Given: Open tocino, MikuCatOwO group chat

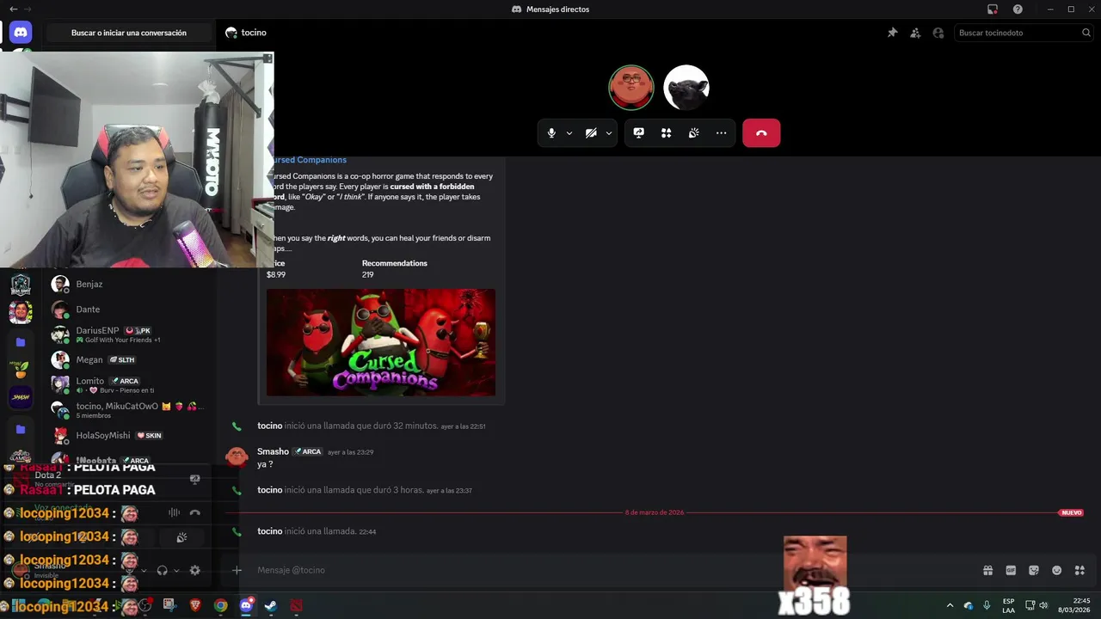Looking at the screenshot, I should 129,410.
